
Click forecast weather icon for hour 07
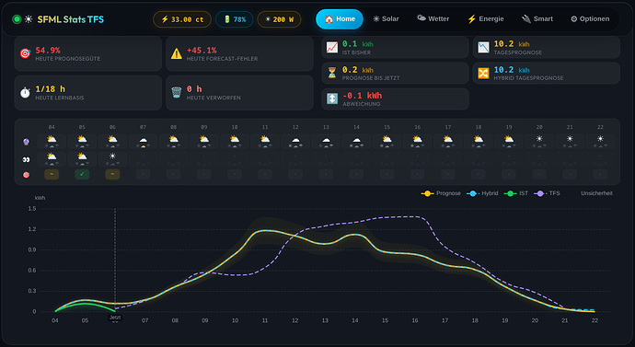point(143,140)
